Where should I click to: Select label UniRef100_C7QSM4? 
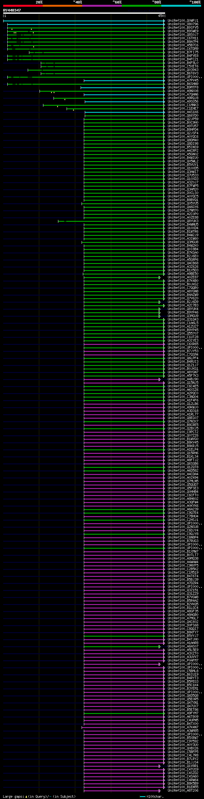pyautogui.click(x=183, y=355)
